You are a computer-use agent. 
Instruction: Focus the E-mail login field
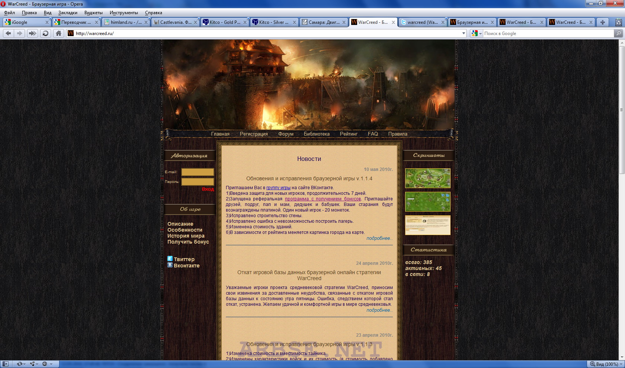[x=198, y=172]
